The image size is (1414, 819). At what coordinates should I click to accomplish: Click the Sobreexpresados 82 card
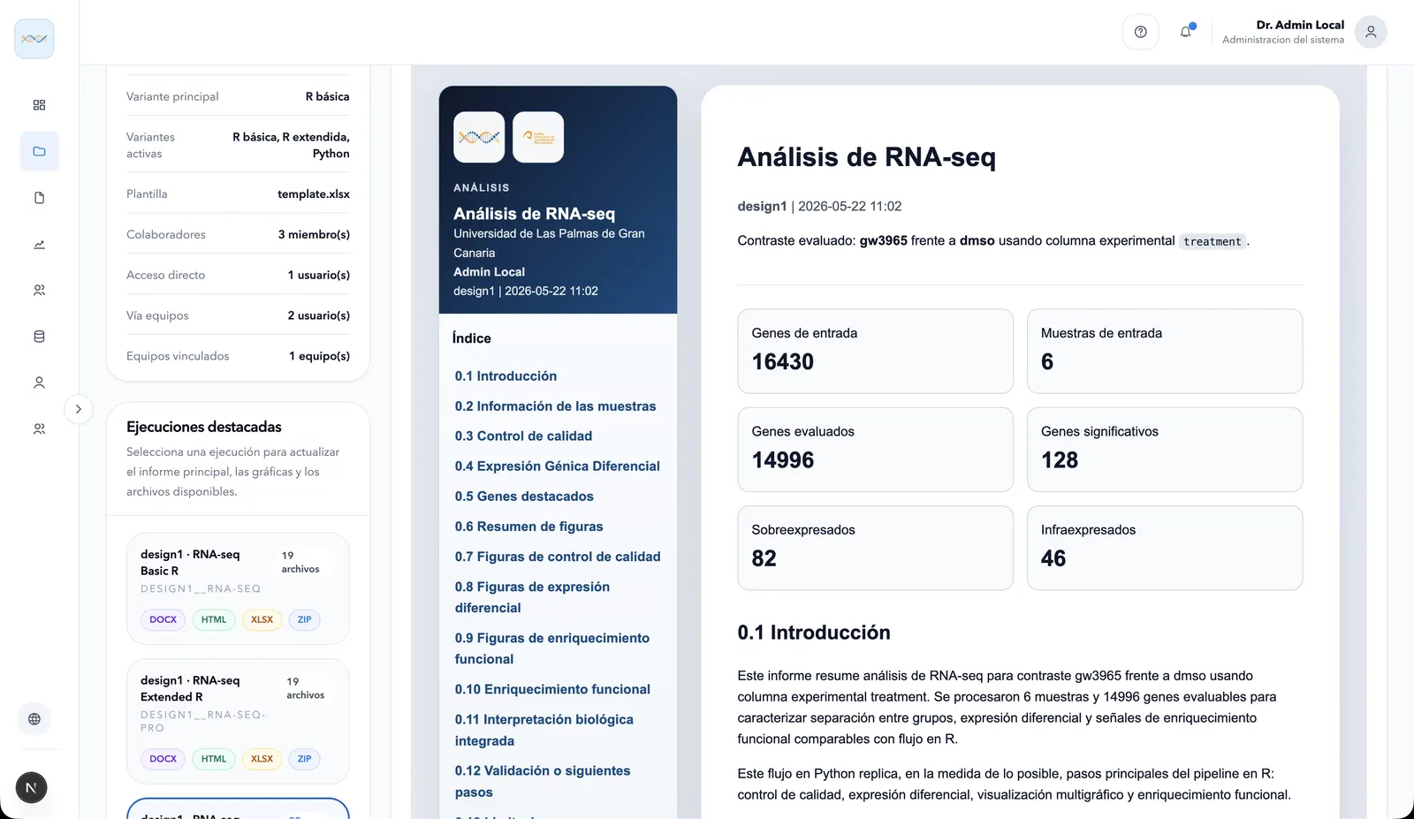pos(875,548)
